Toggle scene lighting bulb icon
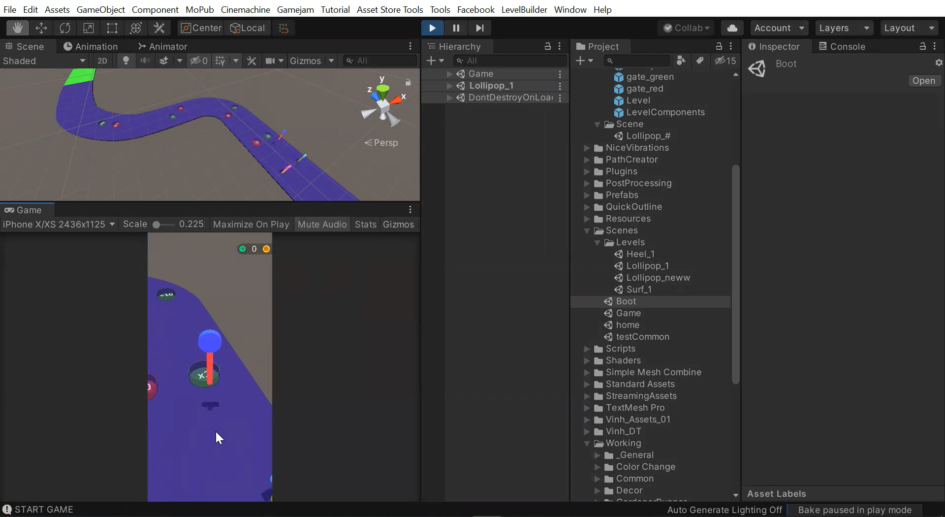The image size is (945, 517). 126,61
